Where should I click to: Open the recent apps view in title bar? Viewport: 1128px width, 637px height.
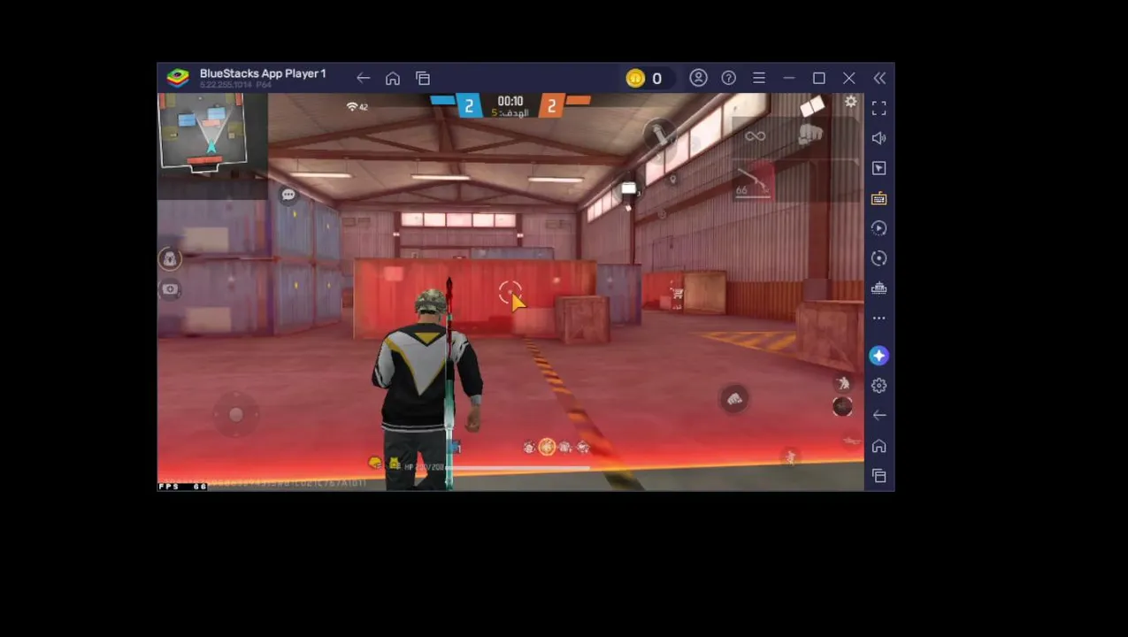[423, 79]
